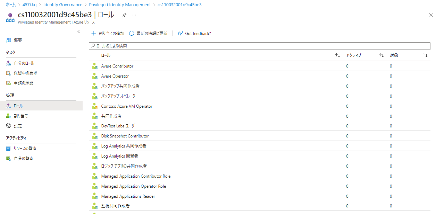Open the Managed Application Operator Role row

click(x=260, y=186)
